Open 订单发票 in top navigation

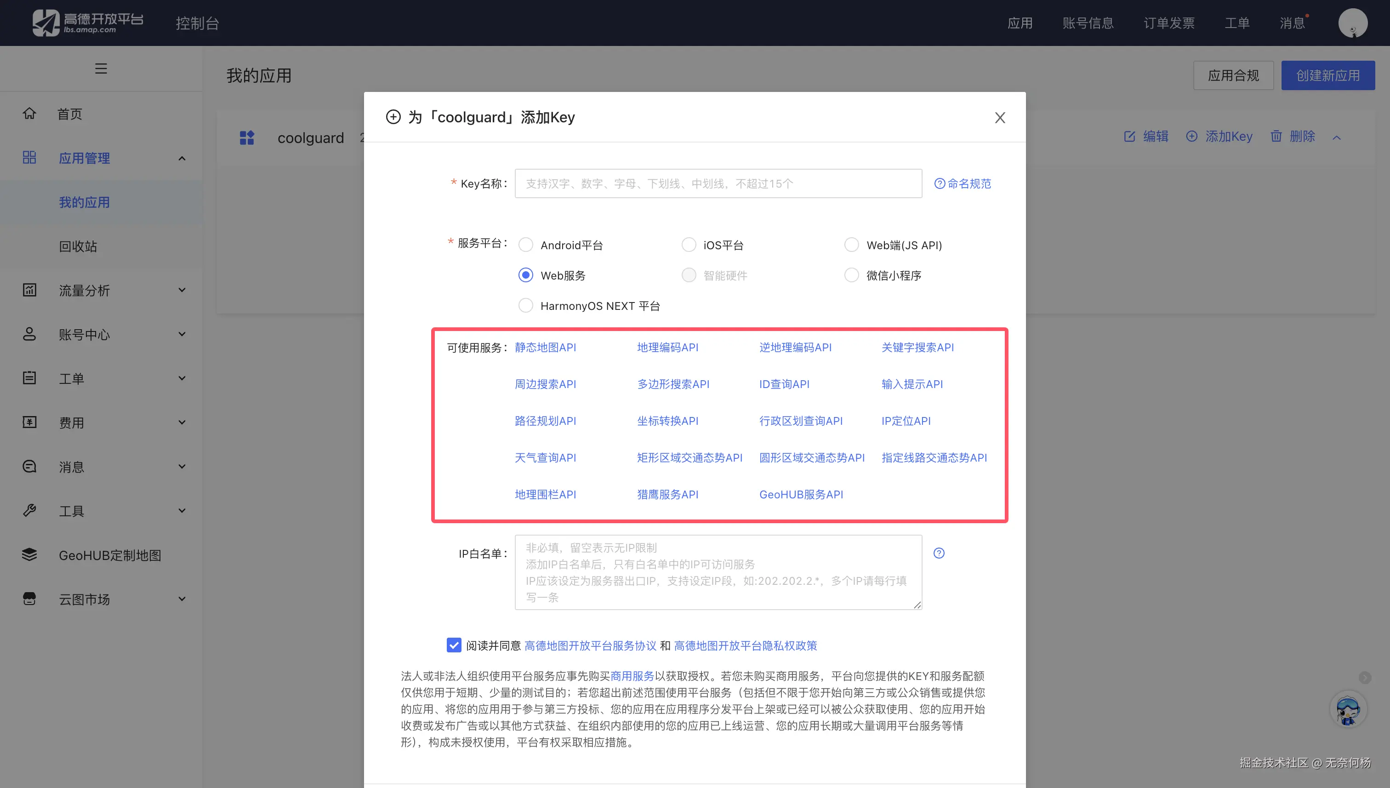point(1169,23)
